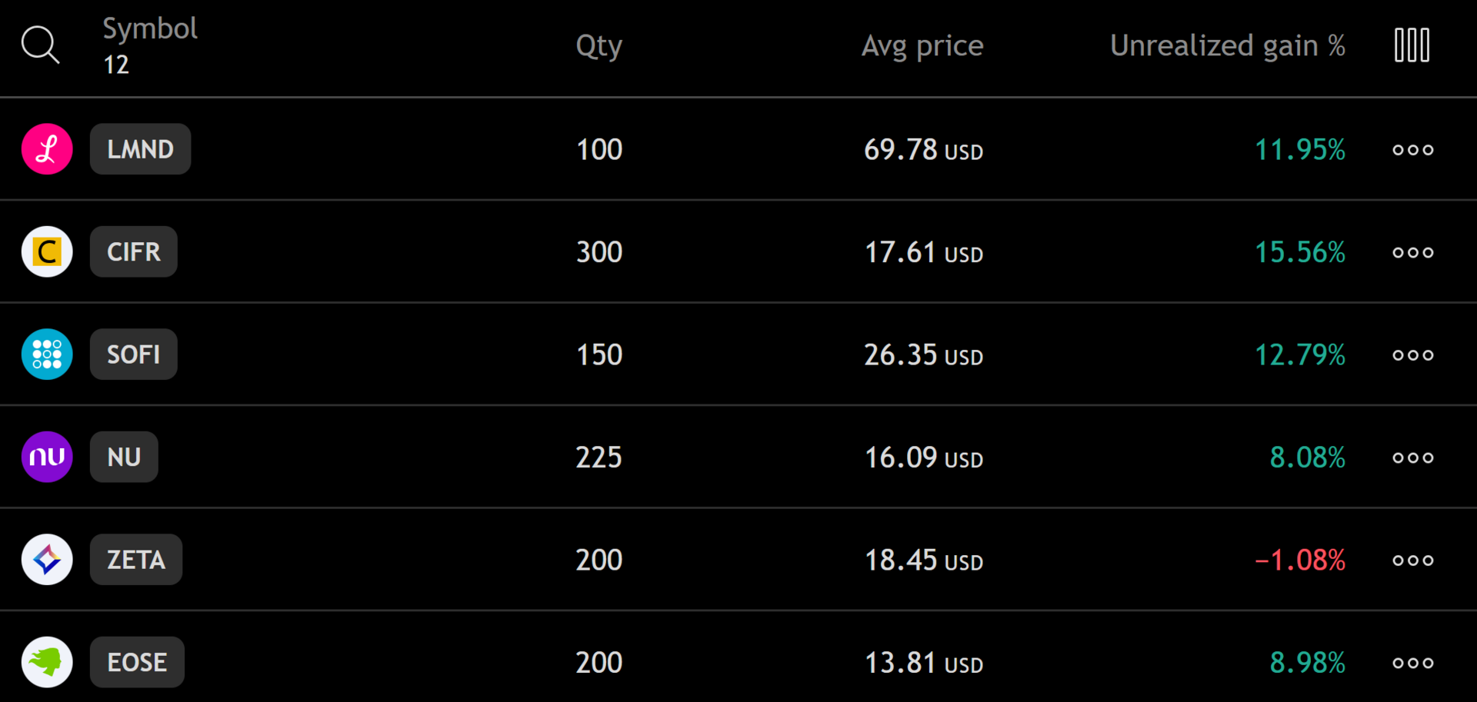Screen dimensions: 1477x702
Task: Open the three-dot menu for EOSE
Action: [1412, 662]
